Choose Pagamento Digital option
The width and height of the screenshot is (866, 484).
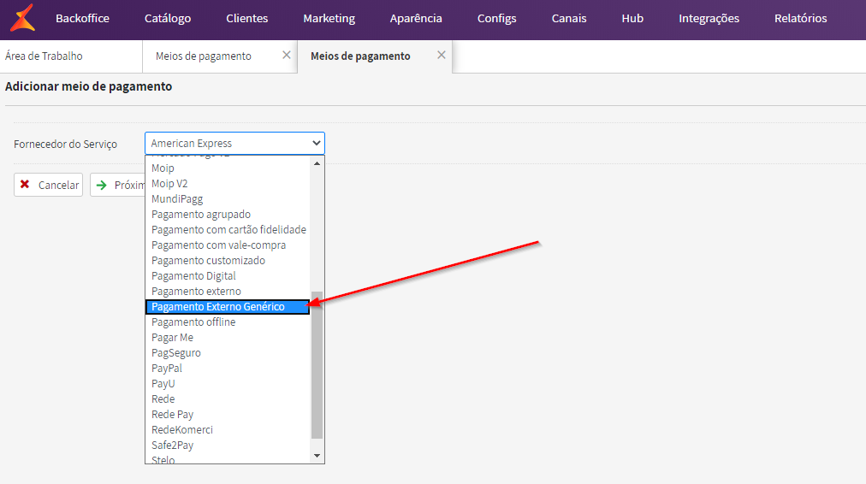228,276
